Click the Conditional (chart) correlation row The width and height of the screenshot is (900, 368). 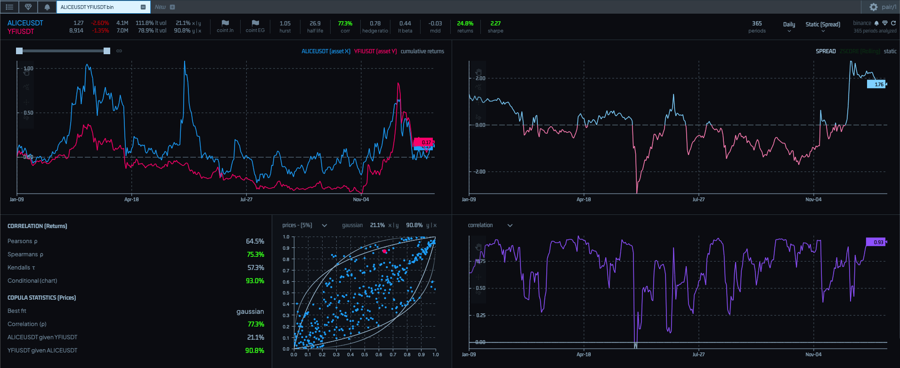coord(32,281)
